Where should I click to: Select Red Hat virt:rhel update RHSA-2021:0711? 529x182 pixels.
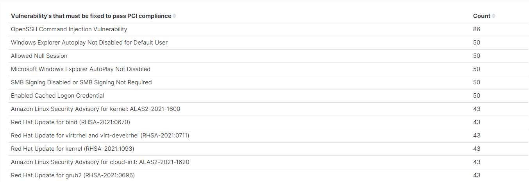point(100,136)
